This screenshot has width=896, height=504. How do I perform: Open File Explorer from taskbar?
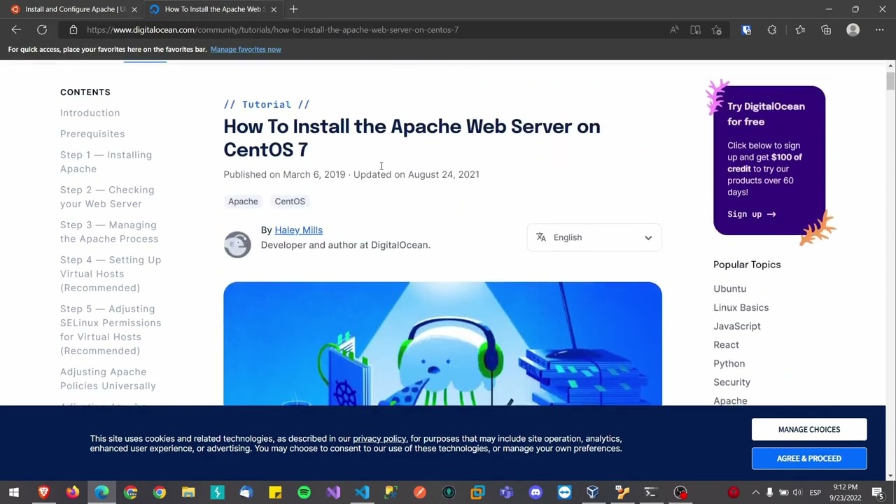click(x=188, y=493)
